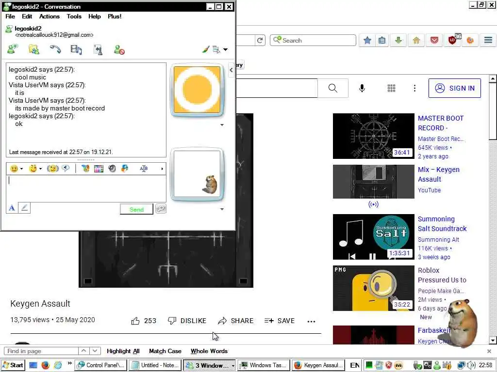The width and height of the screenshot is (497, 372).
Task: Open the YouTube apps grid icon
Action: (392, 88)
